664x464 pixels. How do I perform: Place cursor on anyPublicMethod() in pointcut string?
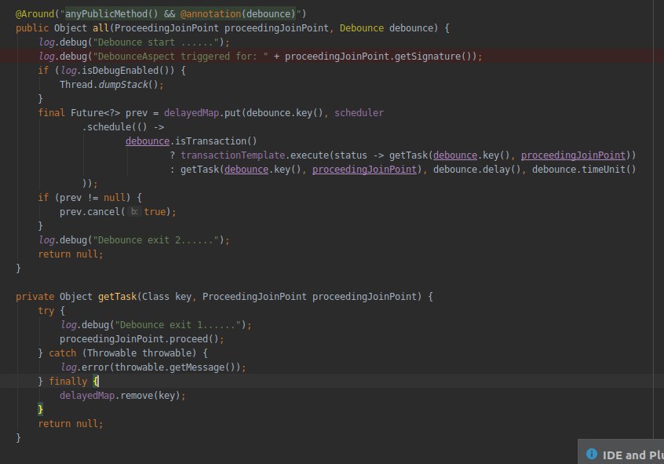[111, 14]
